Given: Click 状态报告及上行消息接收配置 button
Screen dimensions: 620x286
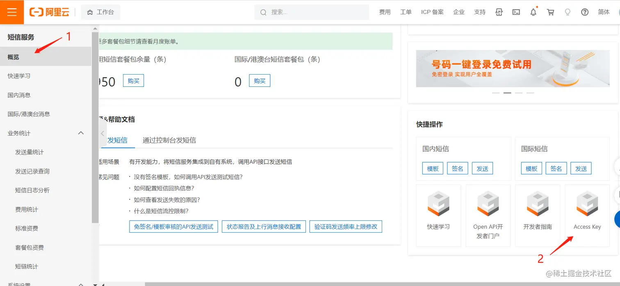Looking at the screenshot, I should pyautogui.click(x=264, y=227).
